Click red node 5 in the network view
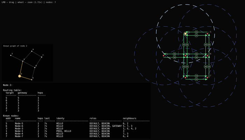Screen dimensions: 245x140 point(207,34)
